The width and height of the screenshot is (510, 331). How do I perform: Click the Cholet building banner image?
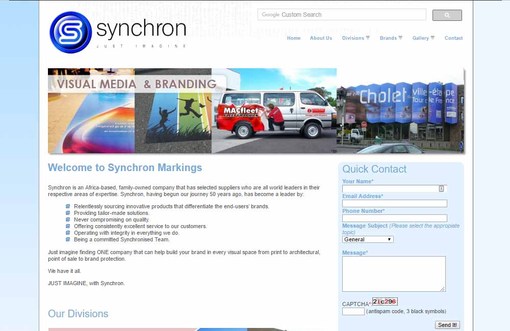[400, 111]
